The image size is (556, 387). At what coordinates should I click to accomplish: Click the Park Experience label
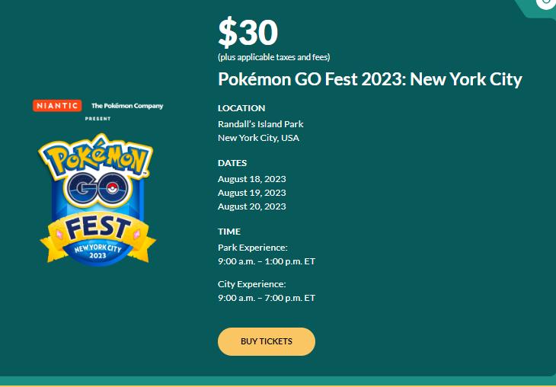[x=253, y=248]
